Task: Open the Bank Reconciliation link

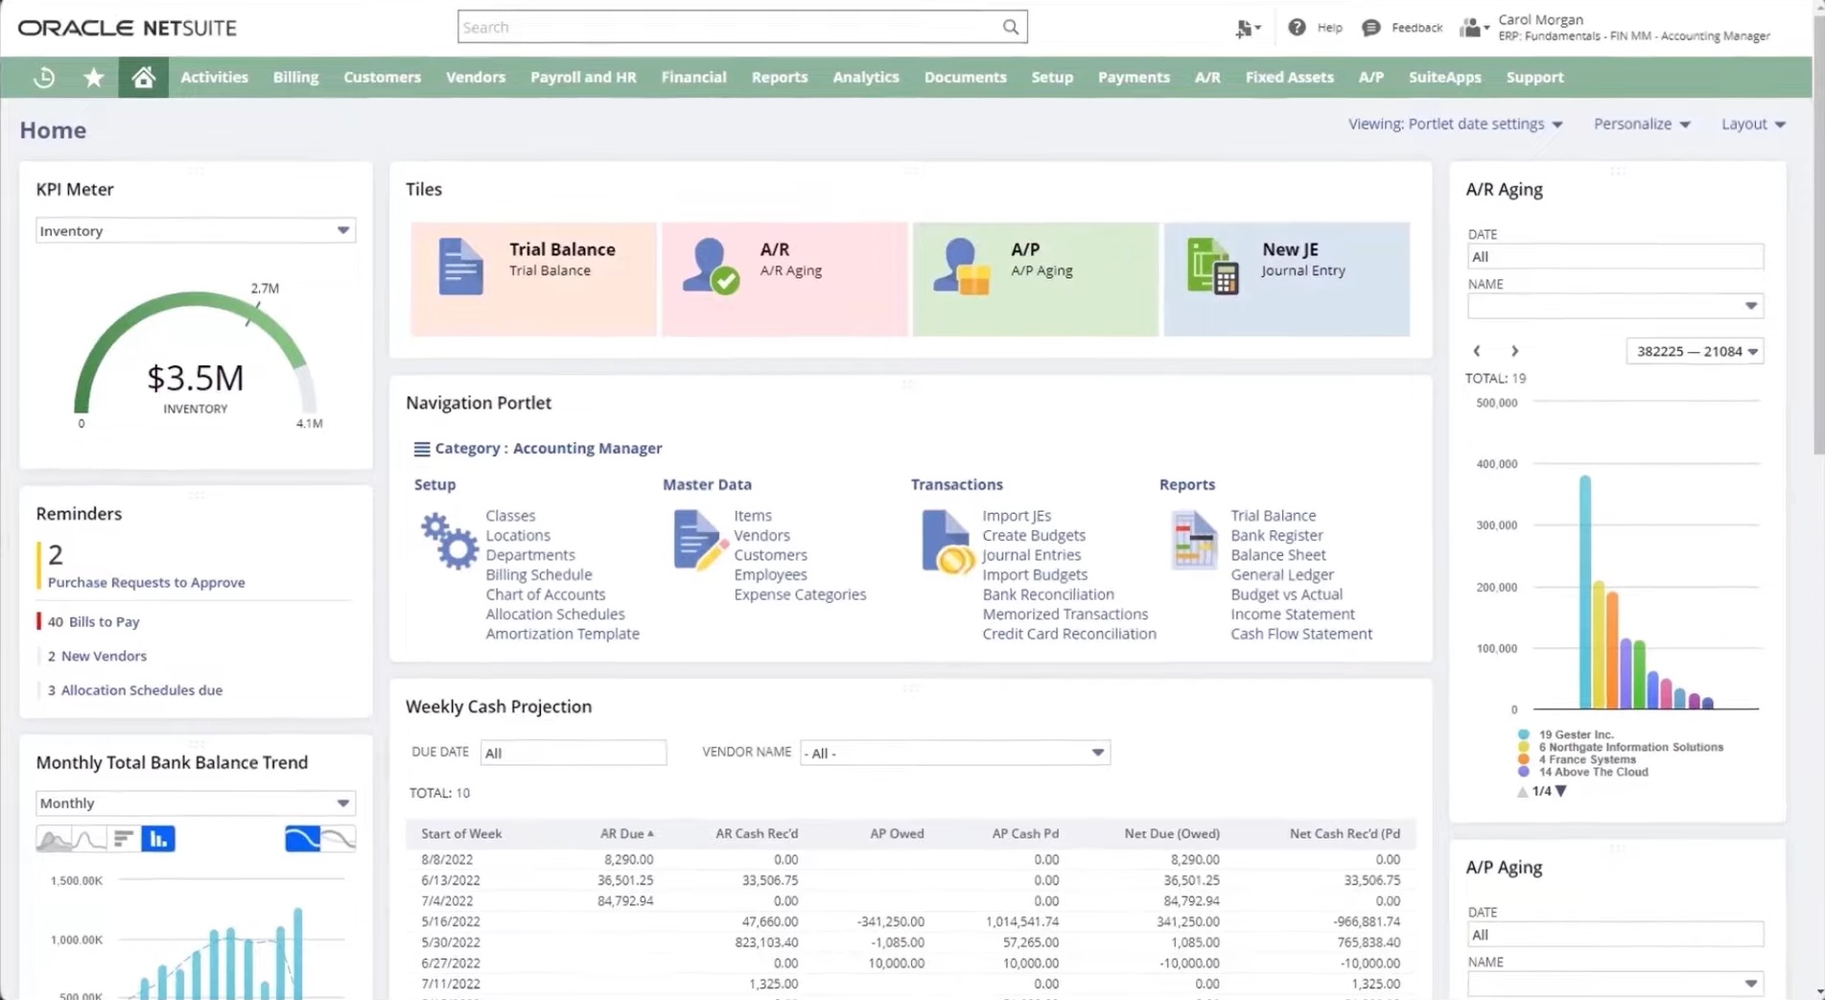Action: 1047,594
